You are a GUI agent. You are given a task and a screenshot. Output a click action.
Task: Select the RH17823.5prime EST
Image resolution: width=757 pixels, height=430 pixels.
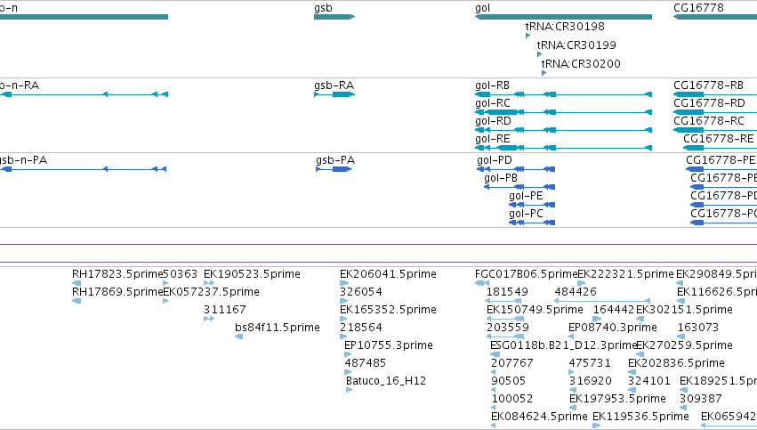coord(117,274)
